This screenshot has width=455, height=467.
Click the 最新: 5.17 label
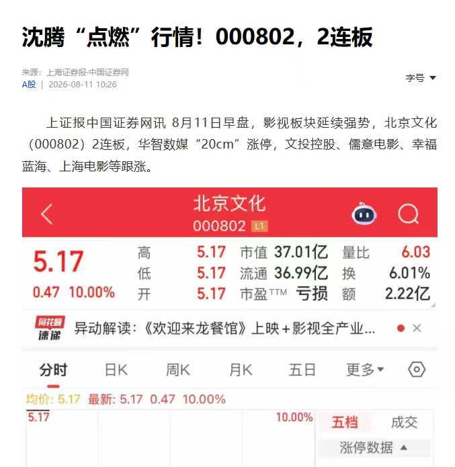click(116, 399)
